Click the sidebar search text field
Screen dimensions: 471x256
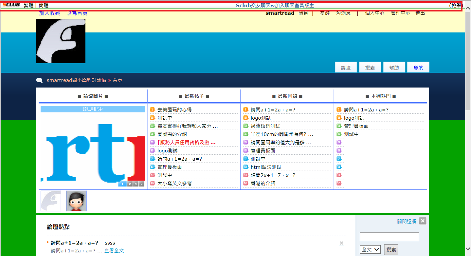click(x=389, y=237)
